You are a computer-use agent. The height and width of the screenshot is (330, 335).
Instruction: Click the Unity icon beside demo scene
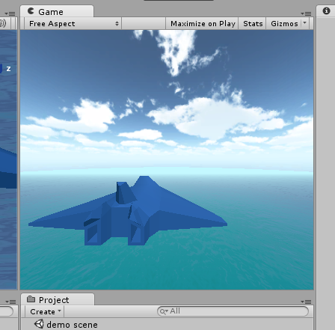coord(39,324)
